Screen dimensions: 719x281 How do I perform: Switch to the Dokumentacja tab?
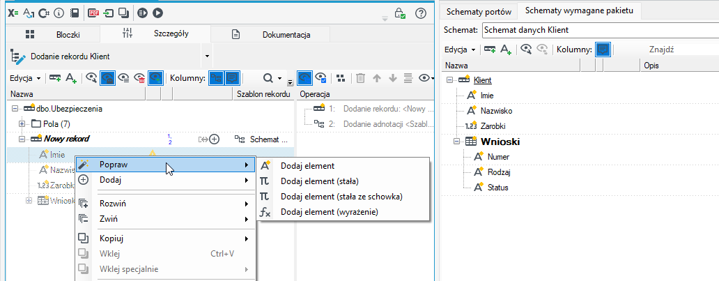270,34
